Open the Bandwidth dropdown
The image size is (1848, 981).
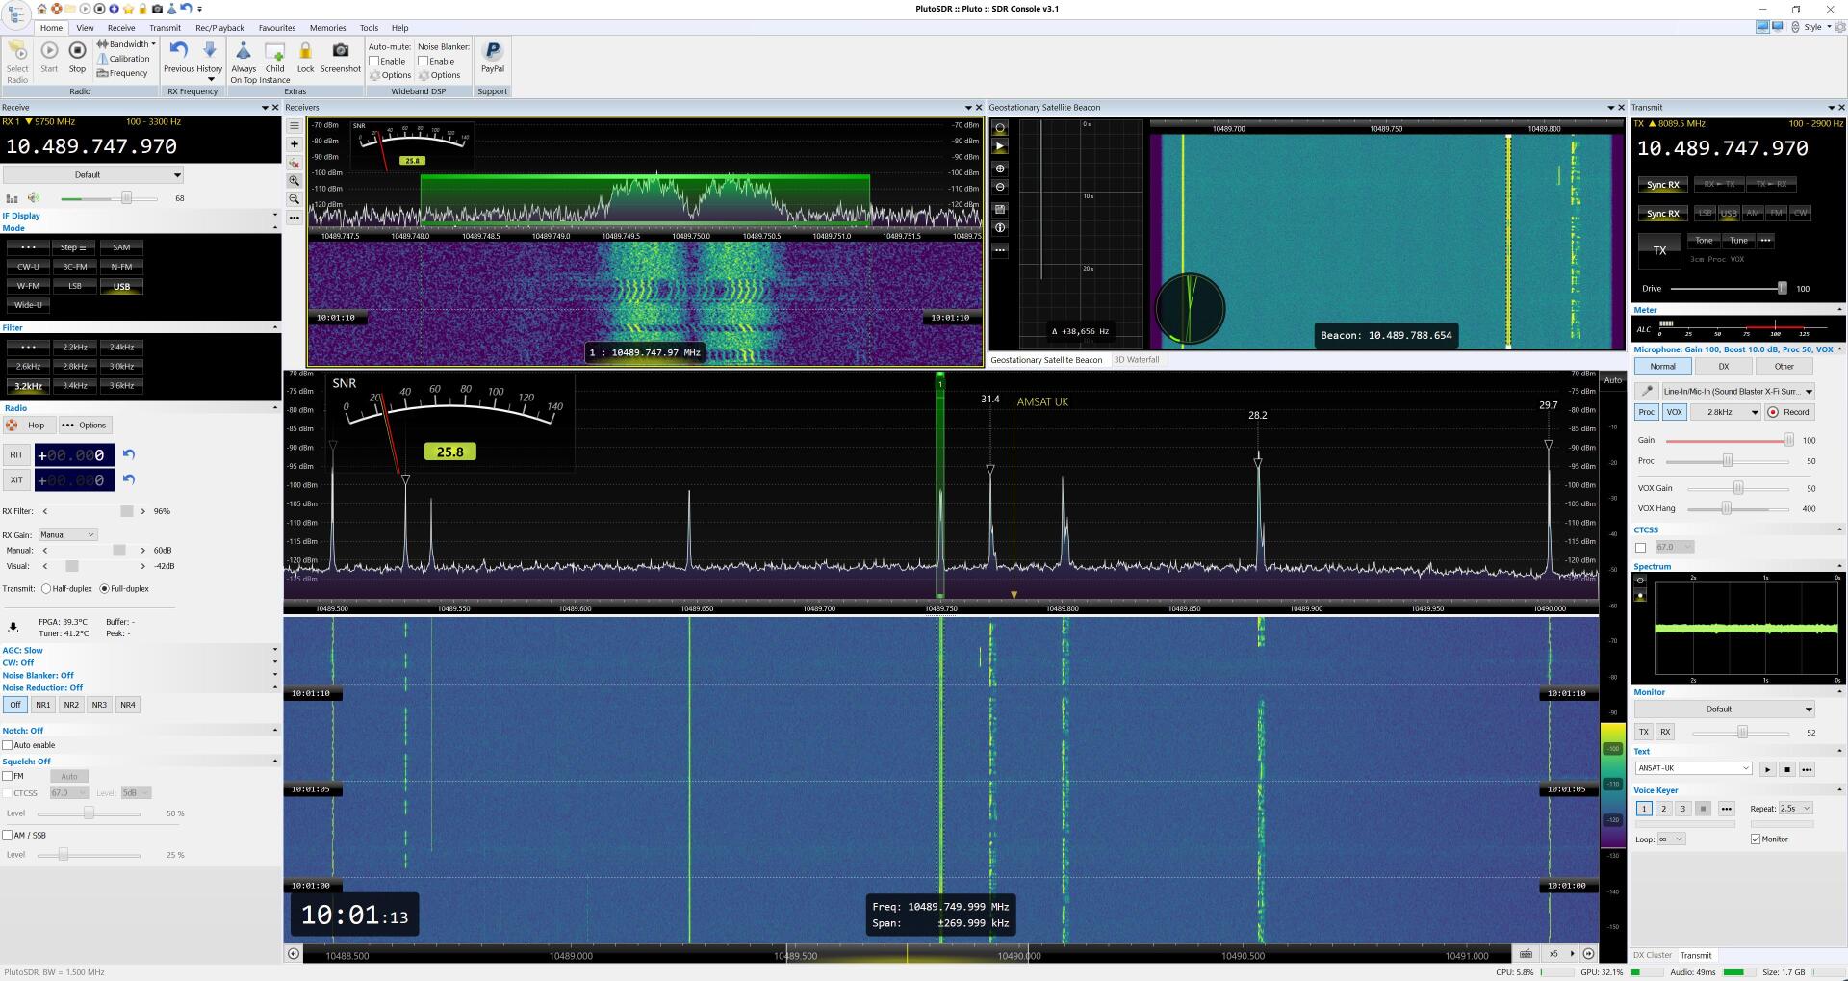pos(126,43)
